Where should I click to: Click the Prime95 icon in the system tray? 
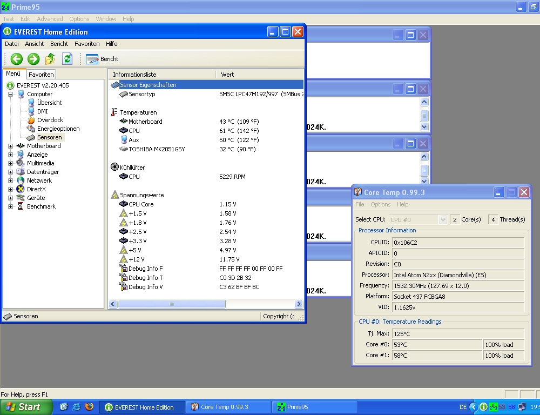493,407
